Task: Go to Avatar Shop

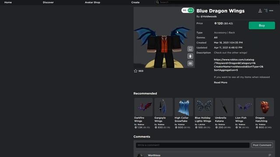Action: pyautogui.click(x=92, y=2)
